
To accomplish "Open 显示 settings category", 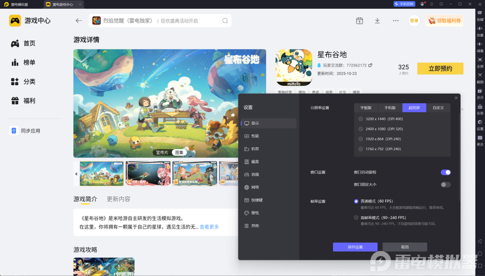I will 269,123.
